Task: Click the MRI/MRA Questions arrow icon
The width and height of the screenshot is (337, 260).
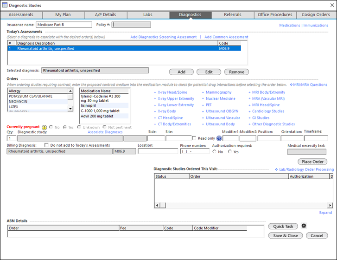Action: pyautogui.click(x=291, y=84)
